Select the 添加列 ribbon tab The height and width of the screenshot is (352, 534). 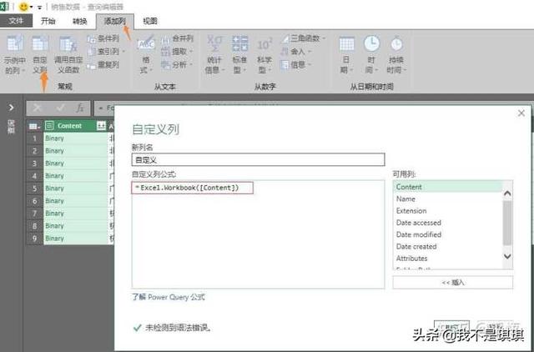(115, 21)
